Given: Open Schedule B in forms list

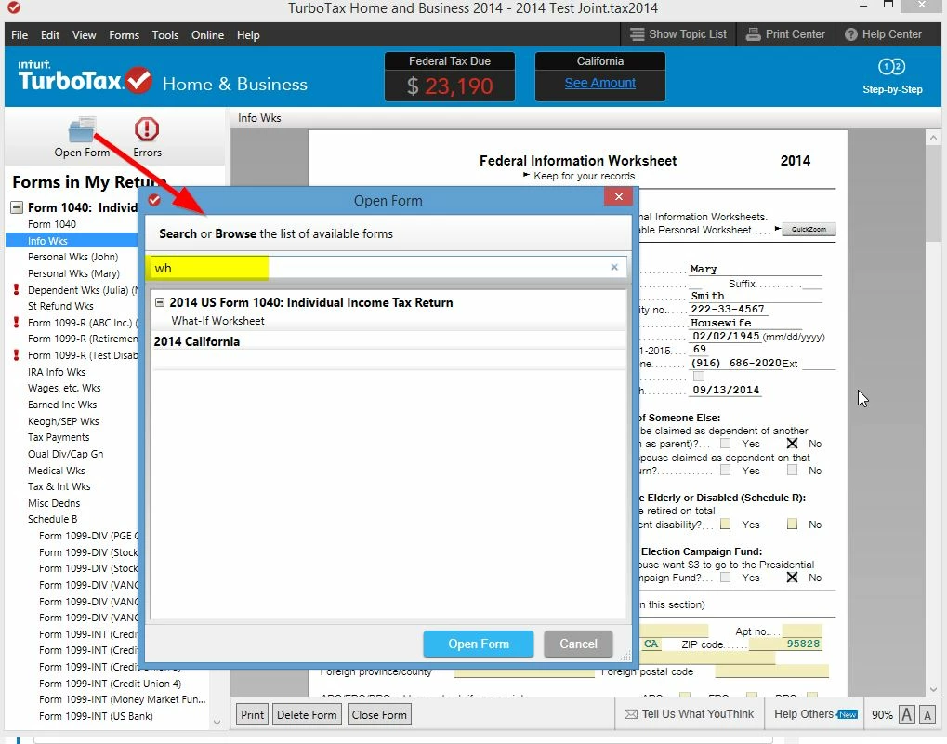Looking at the screenshot, I should (53, 519).
